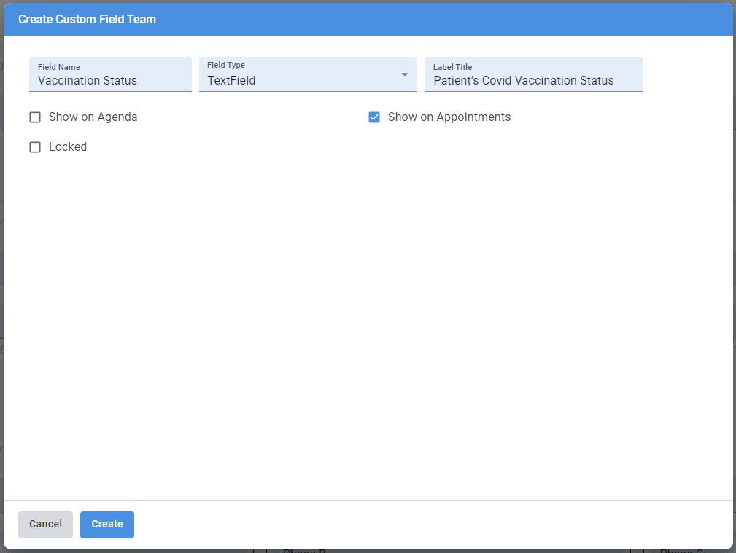
Task: Select the Field Name input containing Vaccination Status
Action: click(x=110, y=80)
